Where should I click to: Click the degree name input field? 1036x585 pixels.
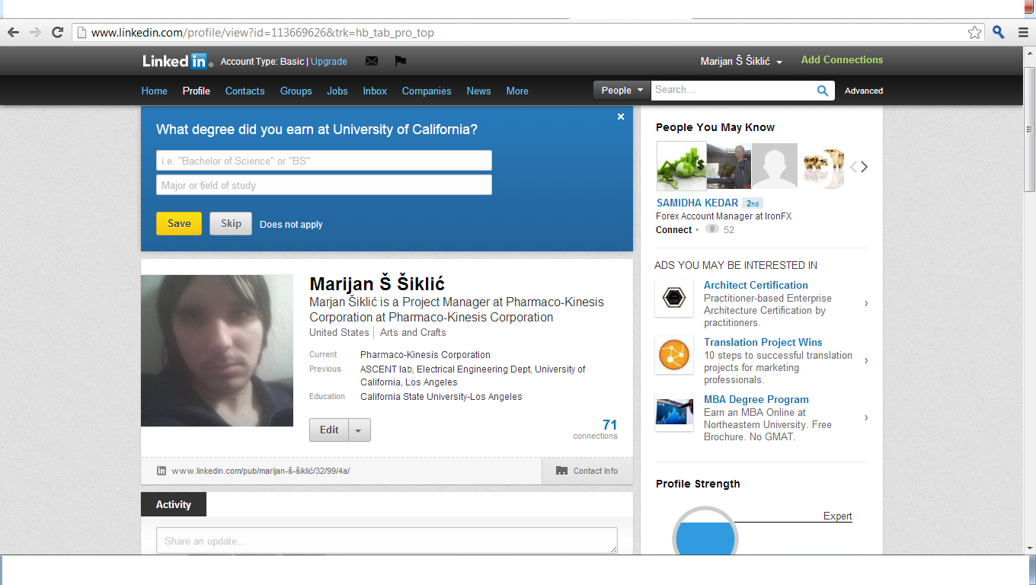[324, 161]
